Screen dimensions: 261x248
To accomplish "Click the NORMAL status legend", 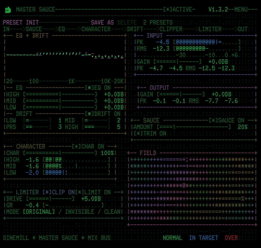I will coord(173,238).
